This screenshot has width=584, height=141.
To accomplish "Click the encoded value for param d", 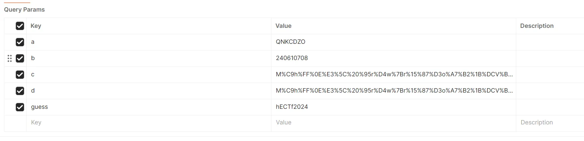I will [x=394, y=91].
